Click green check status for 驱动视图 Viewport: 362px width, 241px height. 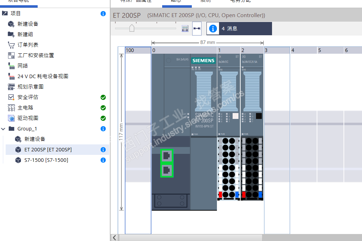[103, 118]
